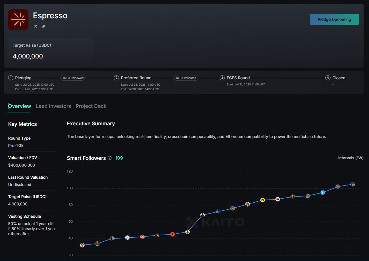Switch to the Overview tab

(20, 106)
